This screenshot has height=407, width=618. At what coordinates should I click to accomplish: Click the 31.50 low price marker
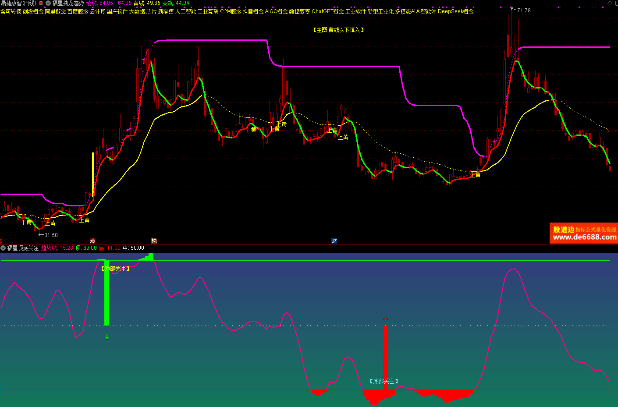(50, 235)
